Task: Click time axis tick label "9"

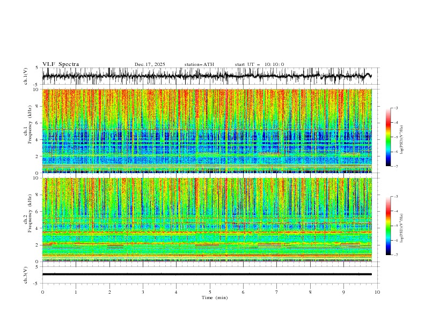Action: [x=343, y=292]
